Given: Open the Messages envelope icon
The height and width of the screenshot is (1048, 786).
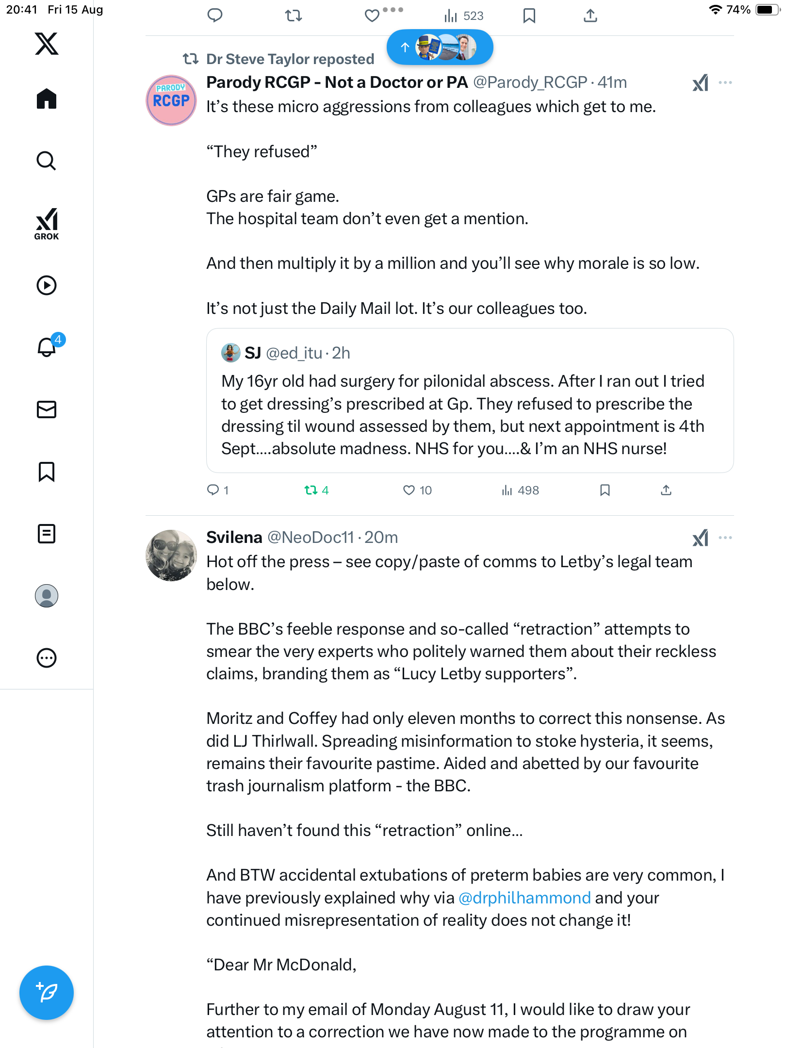Looking at the screenshot, I should tap(47, 409).
